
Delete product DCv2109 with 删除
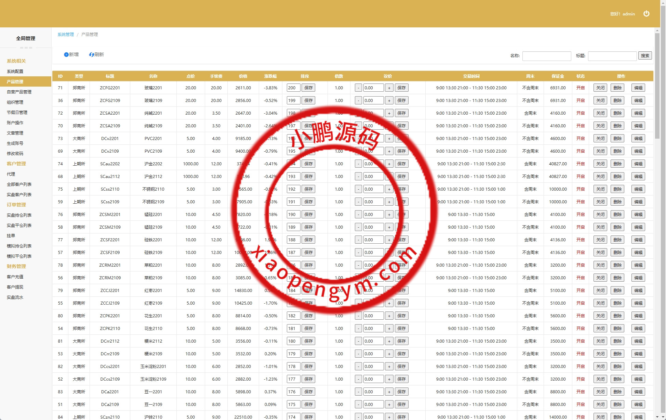[617, 151]
